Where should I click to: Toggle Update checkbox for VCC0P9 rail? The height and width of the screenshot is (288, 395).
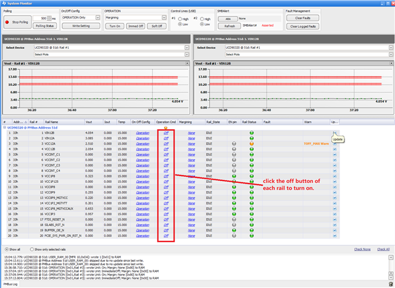(x=335, y=192)
